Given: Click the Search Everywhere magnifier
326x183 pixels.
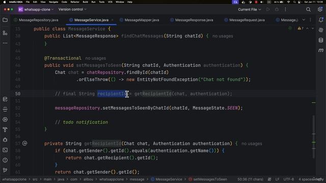Looking at the screenshot, I should (x=308, y=10).
